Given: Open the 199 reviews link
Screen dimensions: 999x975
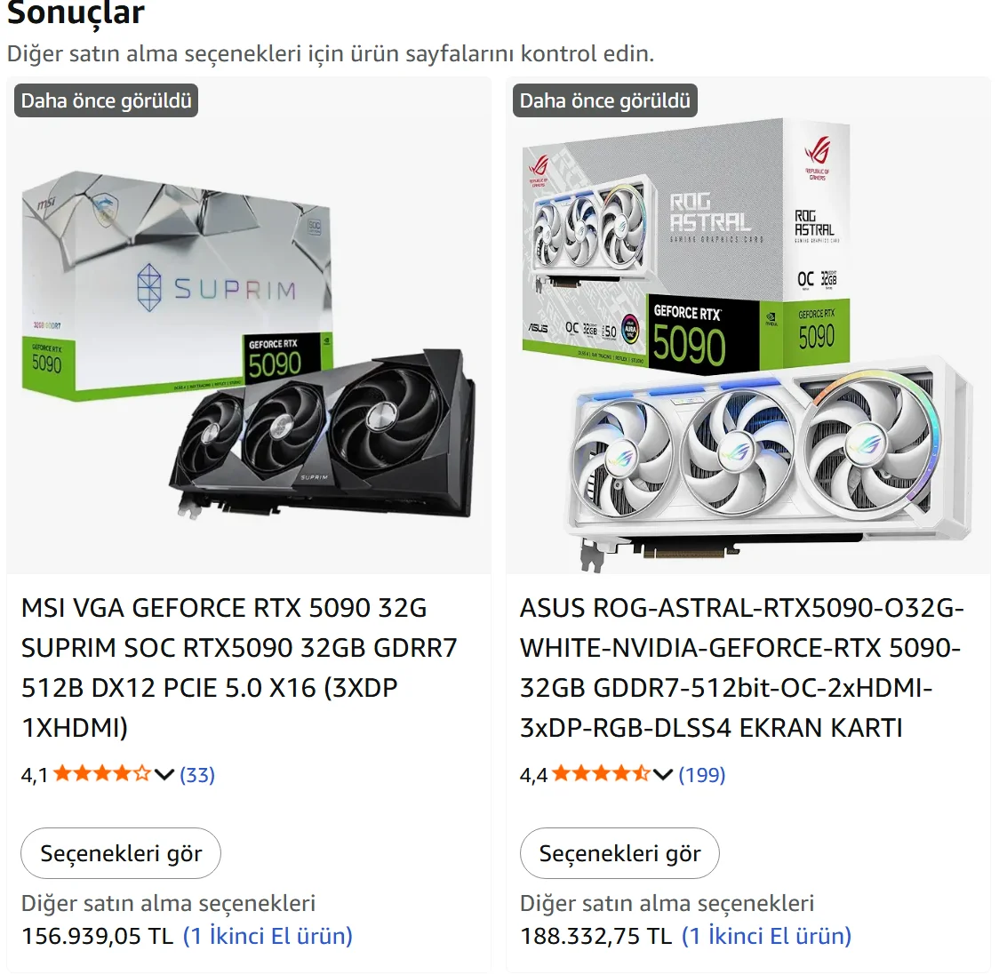Looking at the screenshot, I should tap(702, 775).
